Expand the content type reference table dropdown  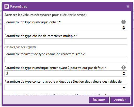coord(124,88)
